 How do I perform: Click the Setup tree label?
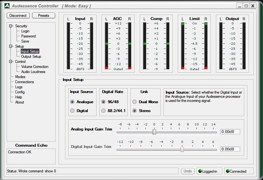pos(20,46)
